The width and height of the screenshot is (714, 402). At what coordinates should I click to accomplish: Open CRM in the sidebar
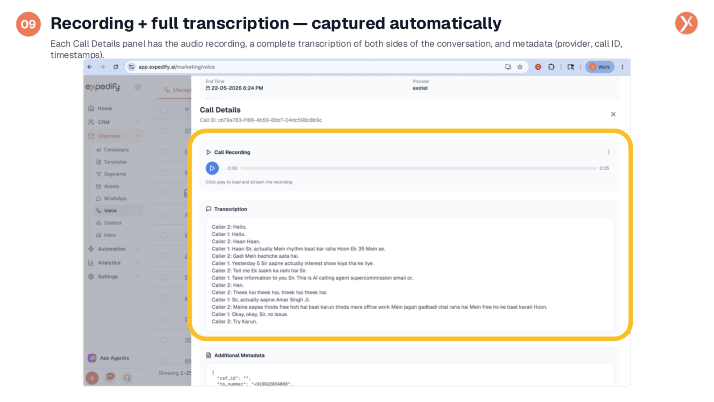pyautogui.click(x=104, y=122)
